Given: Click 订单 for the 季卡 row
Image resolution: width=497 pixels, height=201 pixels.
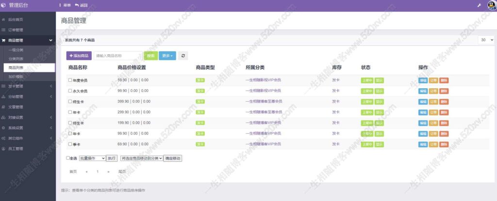Looking at the screenshot, I should (x=433, y=144).
